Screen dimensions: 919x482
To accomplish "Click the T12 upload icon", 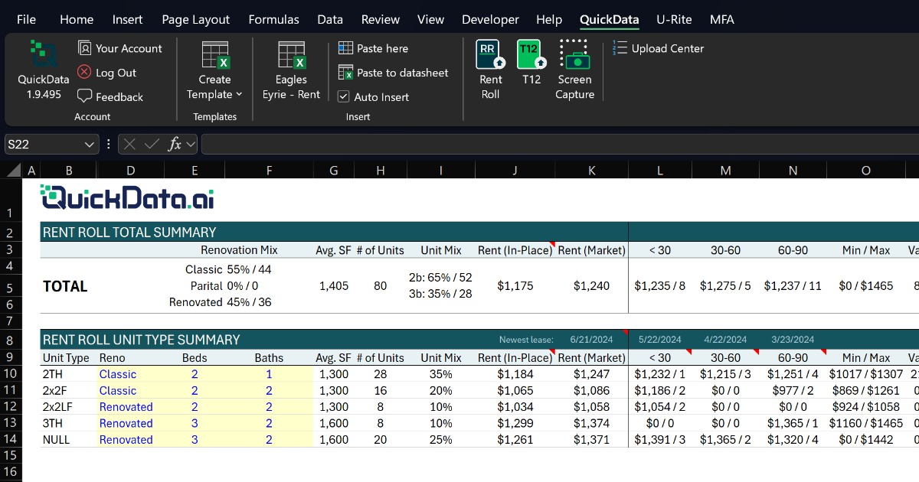I will 531,55.
